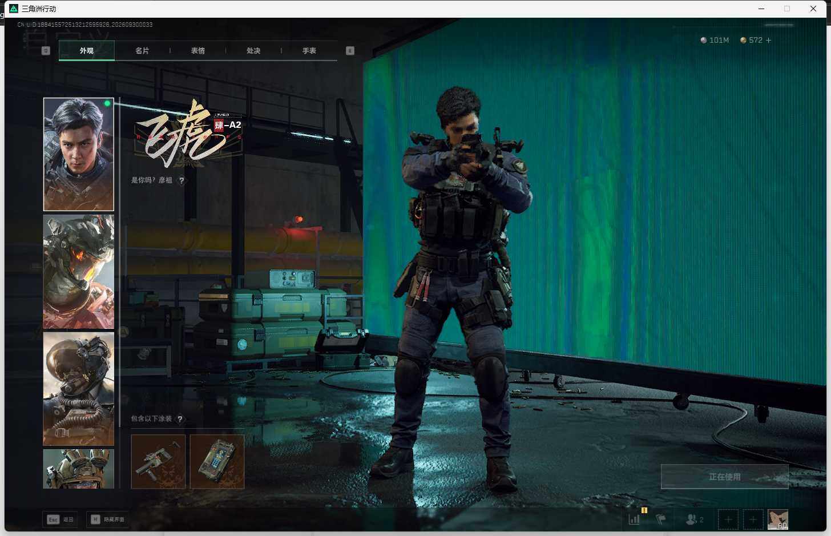The image size is (831, 536).
Task: Click the plus icon next to 572
Action: (769, 41)
